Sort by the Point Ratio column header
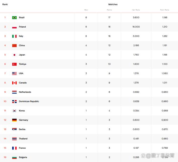Screen dimensions: 178x162 point(165,10)
